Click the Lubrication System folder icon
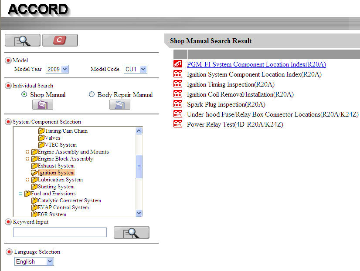360x271 pixels. 34,180
